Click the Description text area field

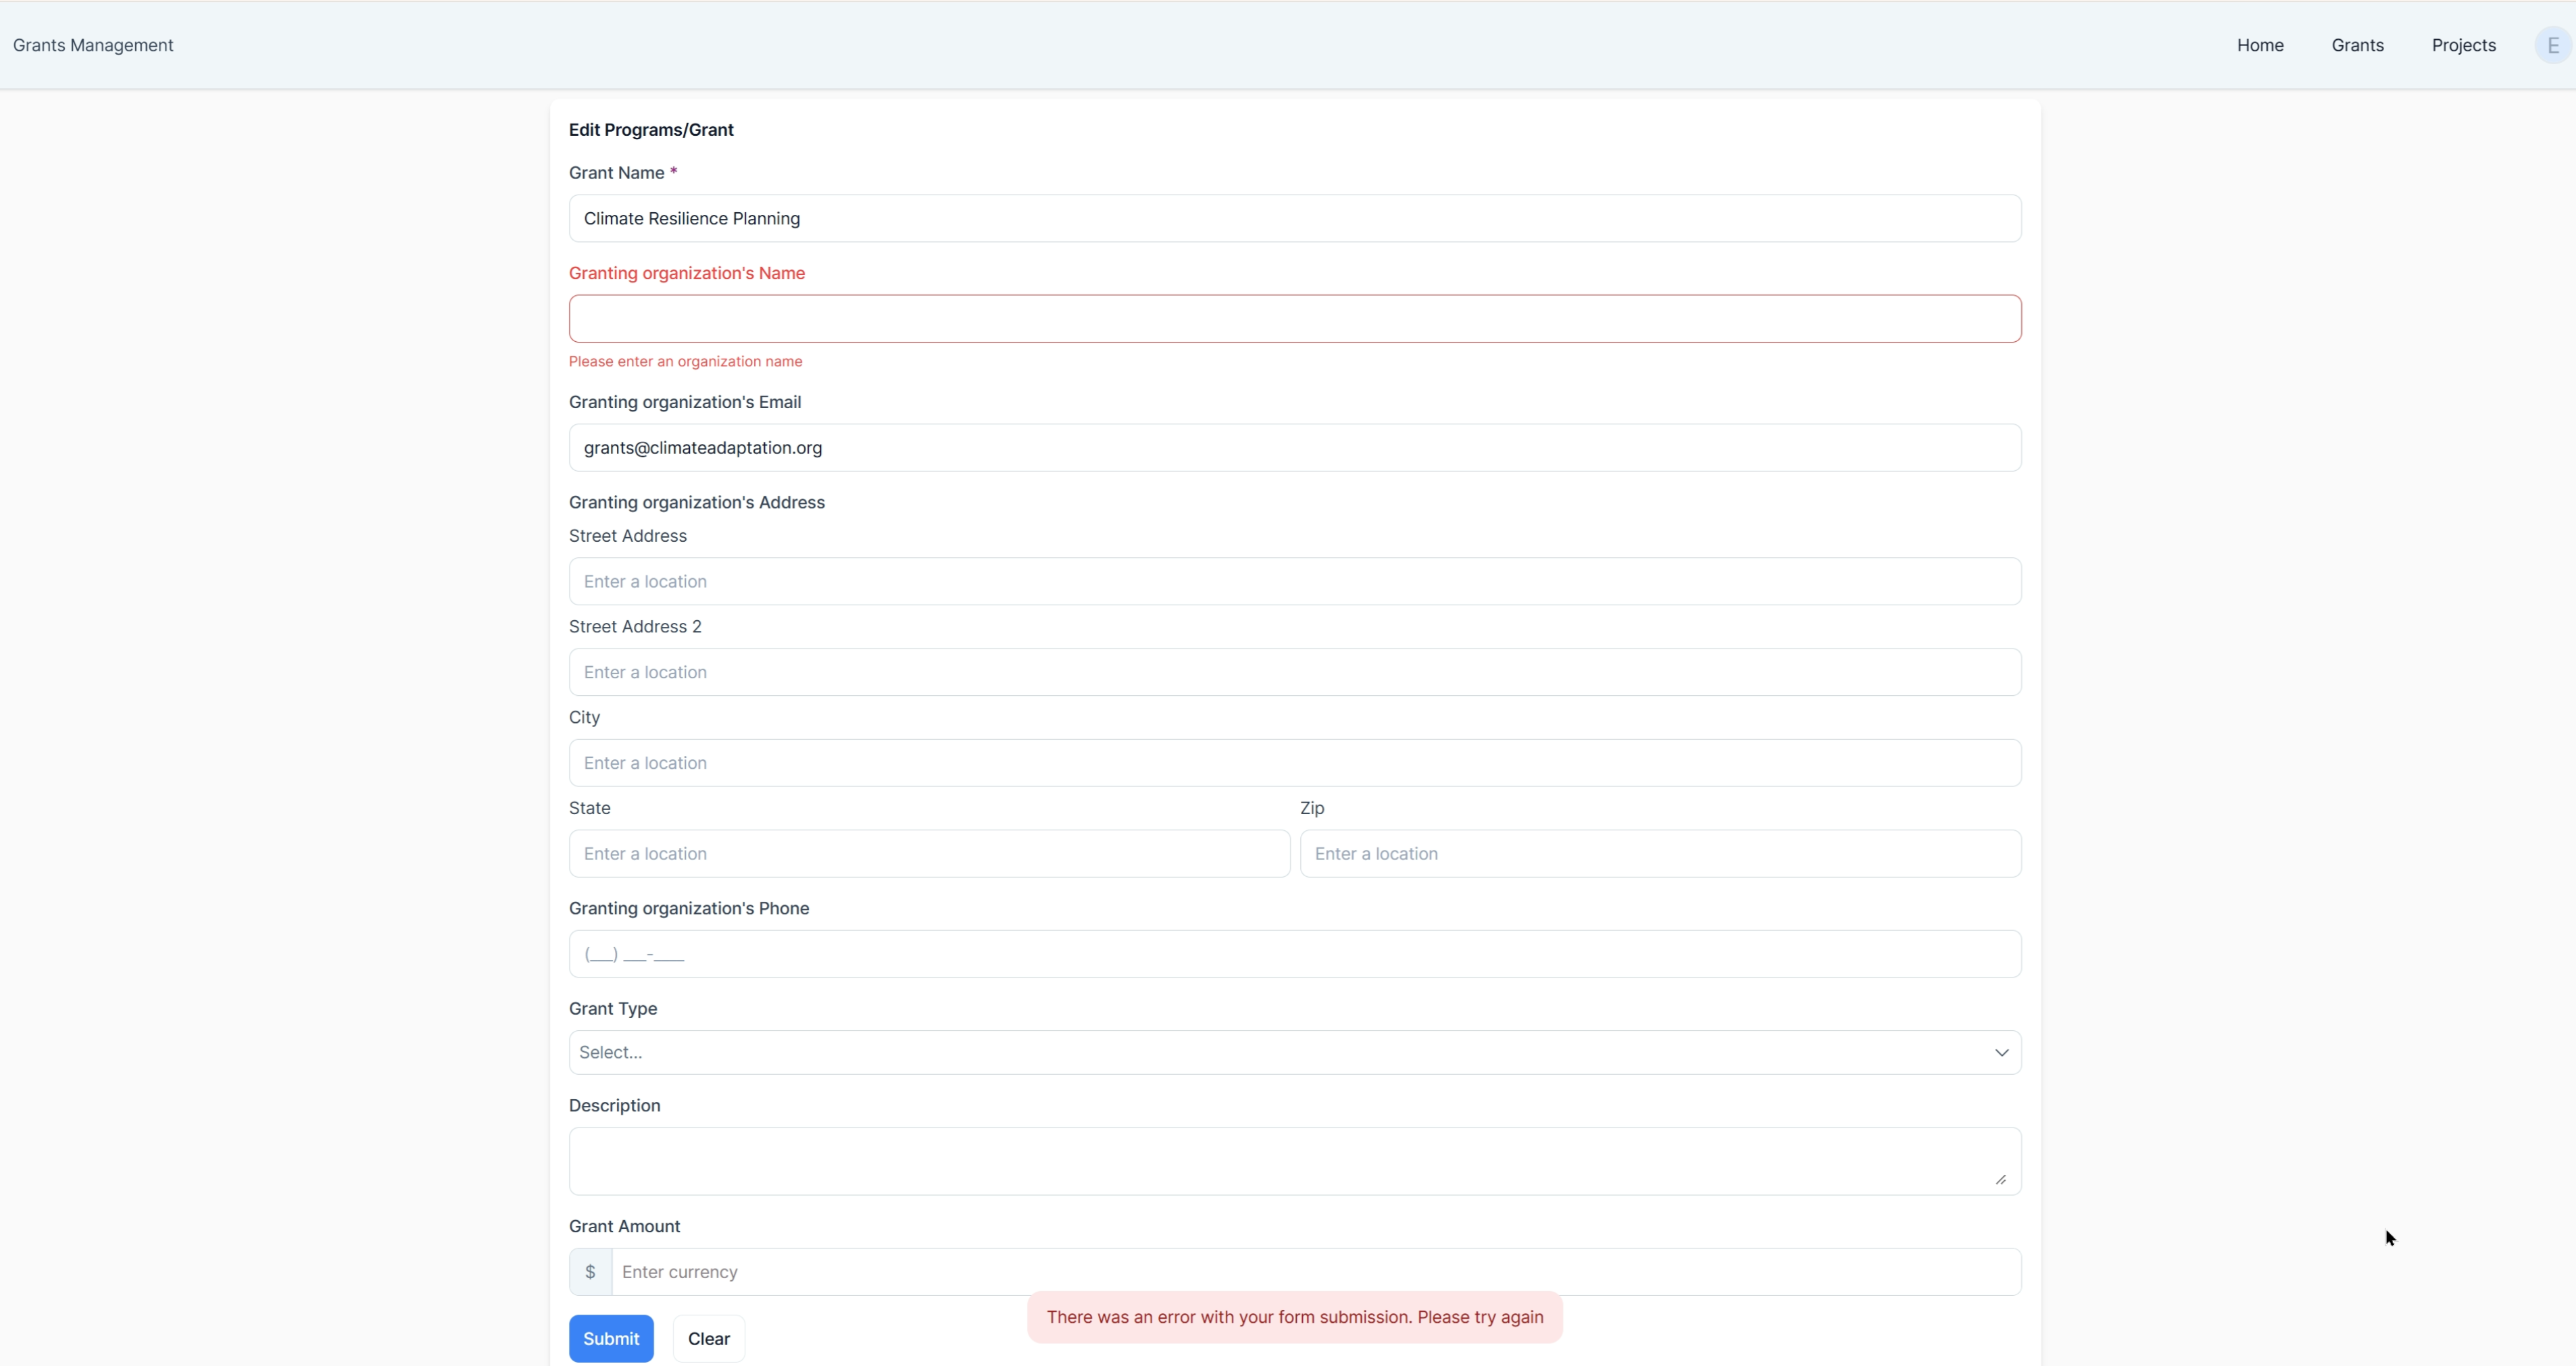pos(1293,1157)
